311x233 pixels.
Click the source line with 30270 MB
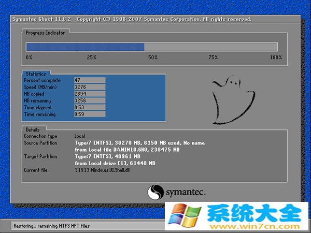(x=139, y=143)
